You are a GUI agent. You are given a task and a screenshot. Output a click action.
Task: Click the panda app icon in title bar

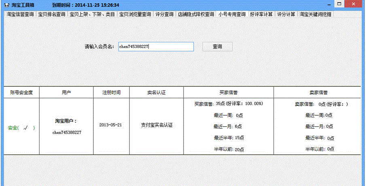(x=7, y=5)
